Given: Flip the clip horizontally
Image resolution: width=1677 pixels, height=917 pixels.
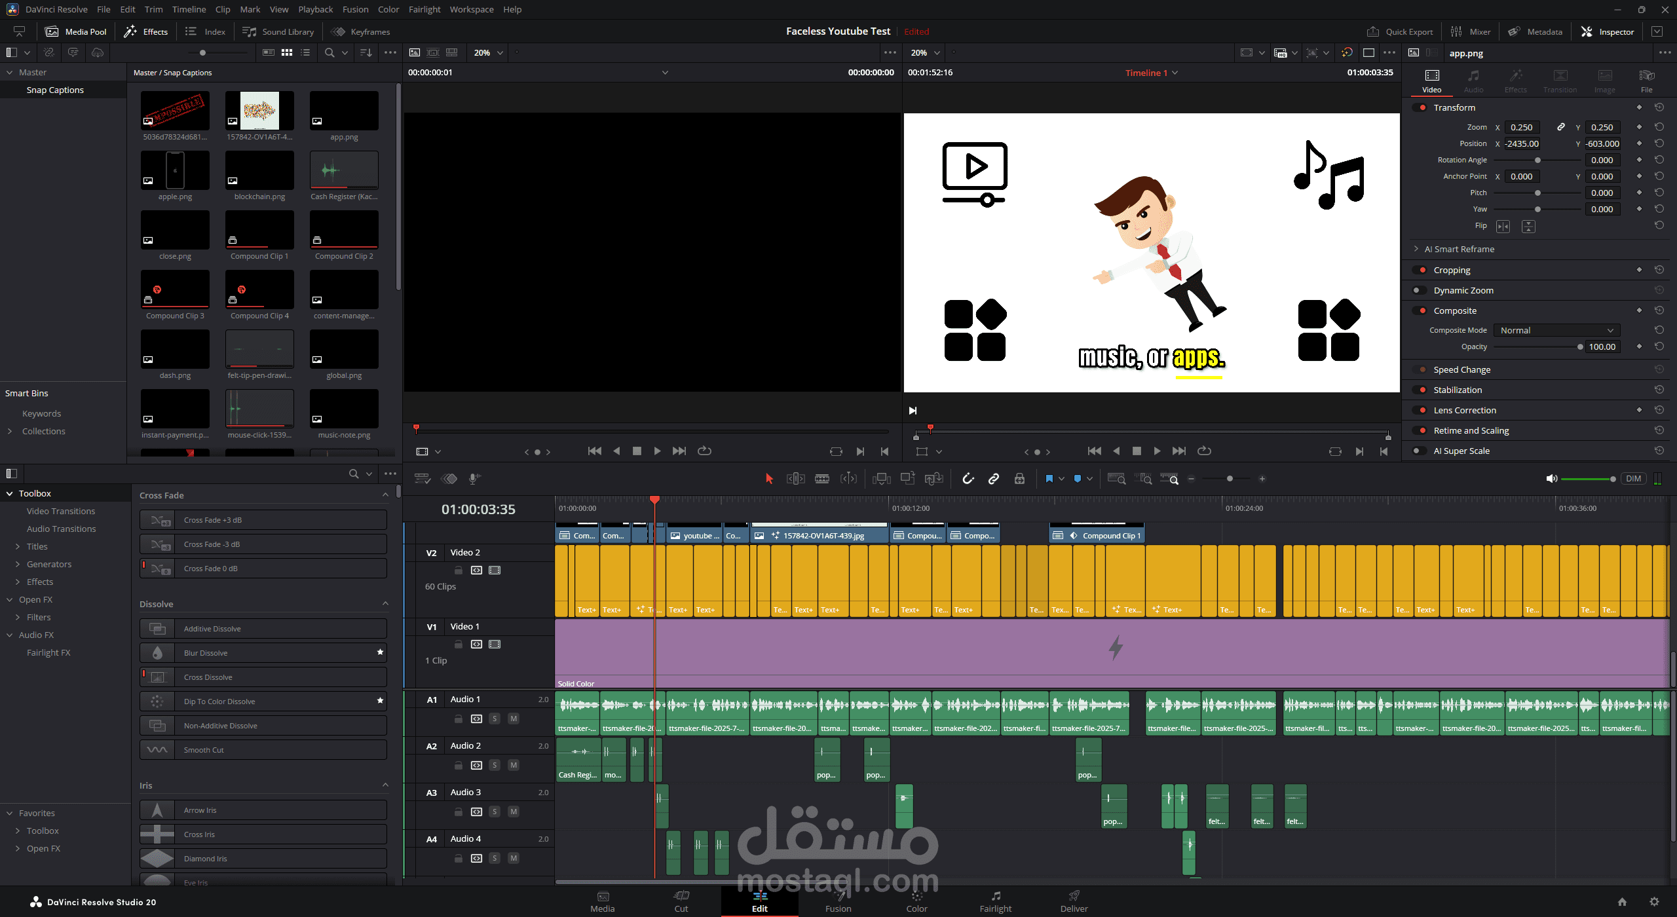Looking at the screenshot, I should (1503, 226).
